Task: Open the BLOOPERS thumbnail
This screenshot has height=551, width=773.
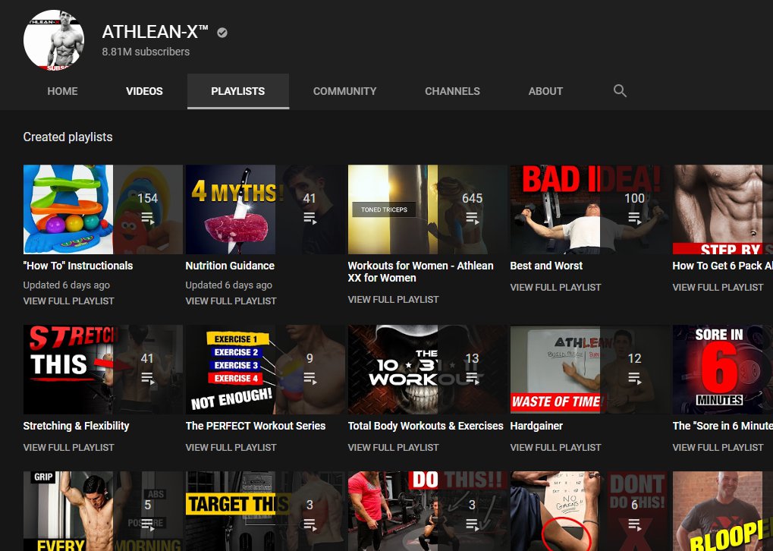Action: pos(723,511)
